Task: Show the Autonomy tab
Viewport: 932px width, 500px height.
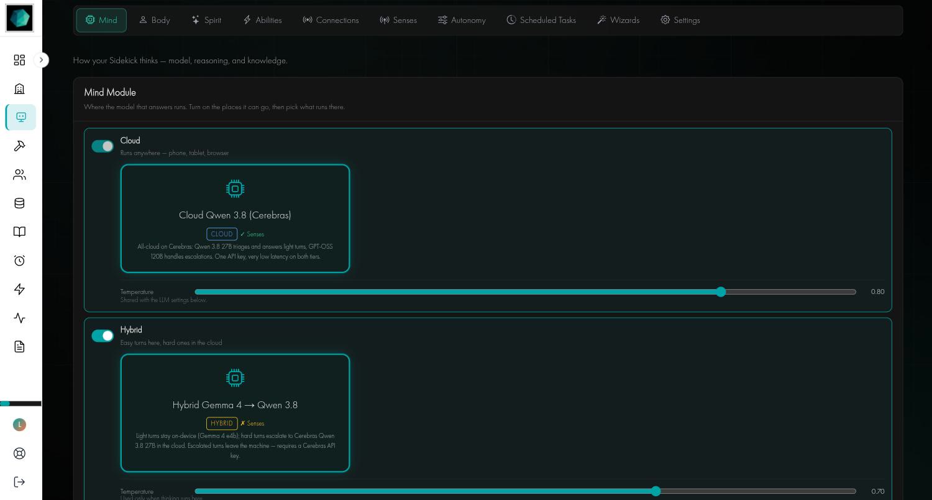Action: [462, 20]
